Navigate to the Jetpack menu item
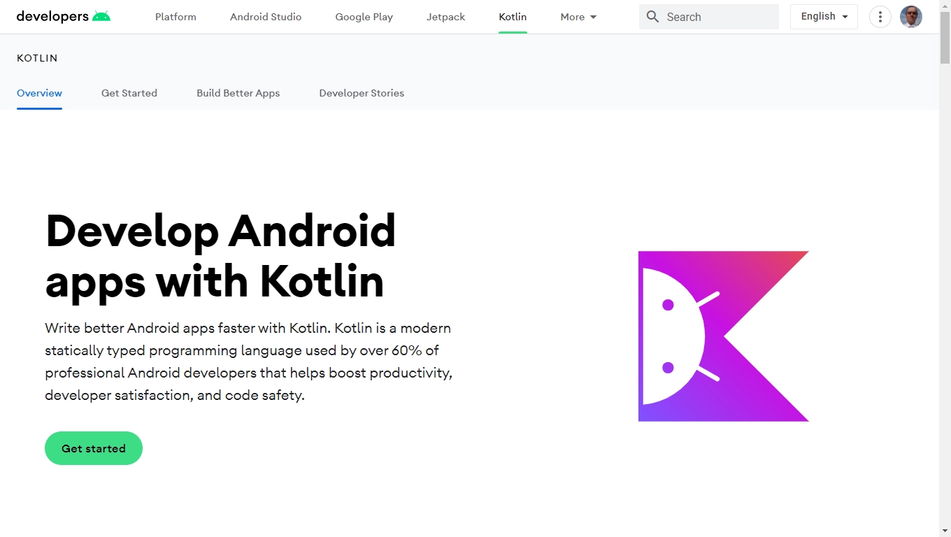The height and width of the screenshot is (537, 951). coord(445,16)
